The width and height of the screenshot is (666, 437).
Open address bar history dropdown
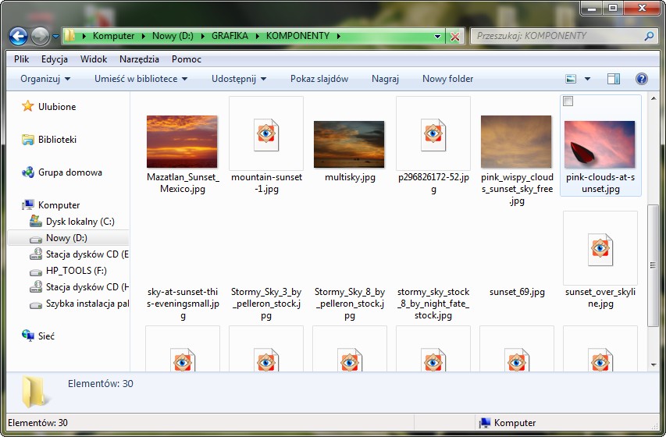[x=437, y=37]
